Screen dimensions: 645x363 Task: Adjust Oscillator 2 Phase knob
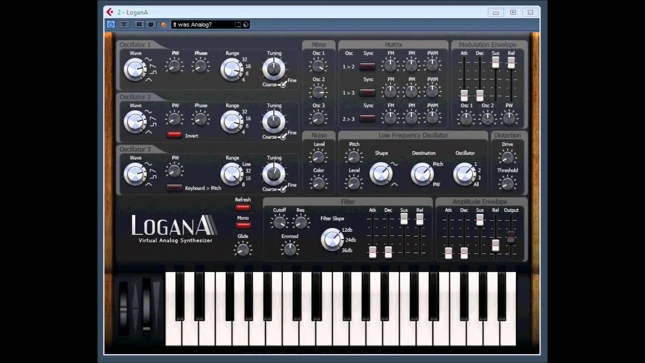[x=201, y=118]
